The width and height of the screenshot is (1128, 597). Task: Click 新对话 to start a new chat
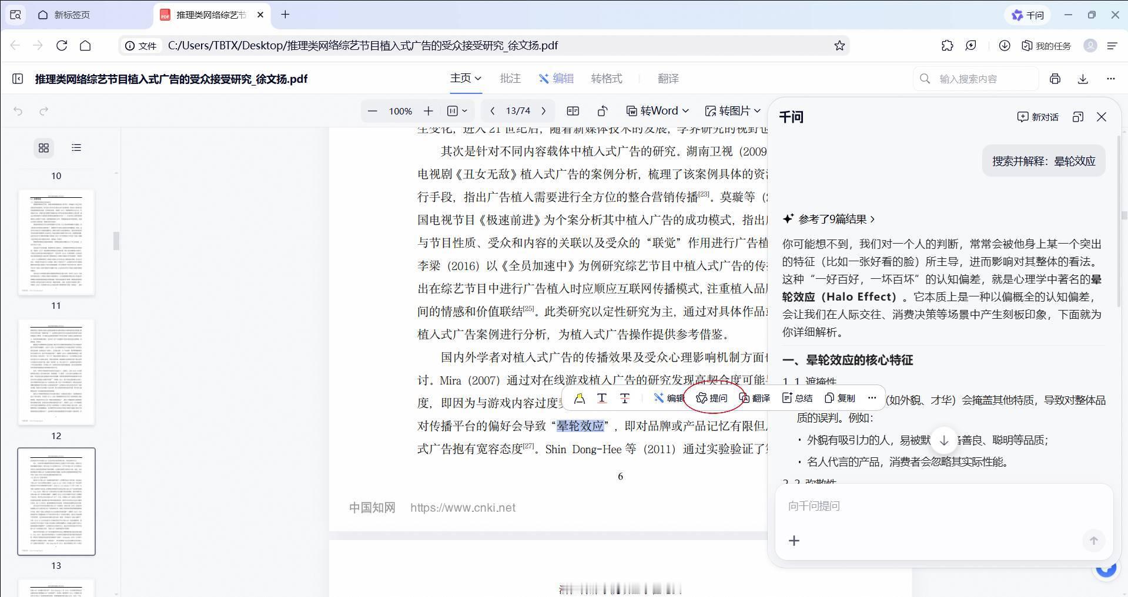(1037, 117)
